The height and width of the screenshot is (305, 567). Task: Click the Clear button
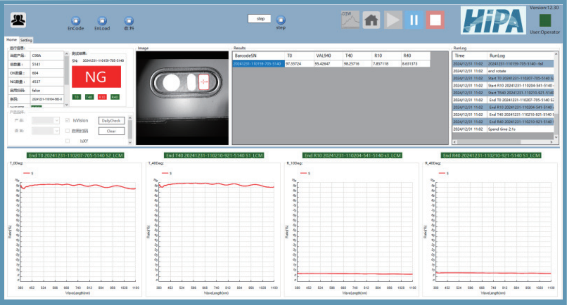click(111, 131)
